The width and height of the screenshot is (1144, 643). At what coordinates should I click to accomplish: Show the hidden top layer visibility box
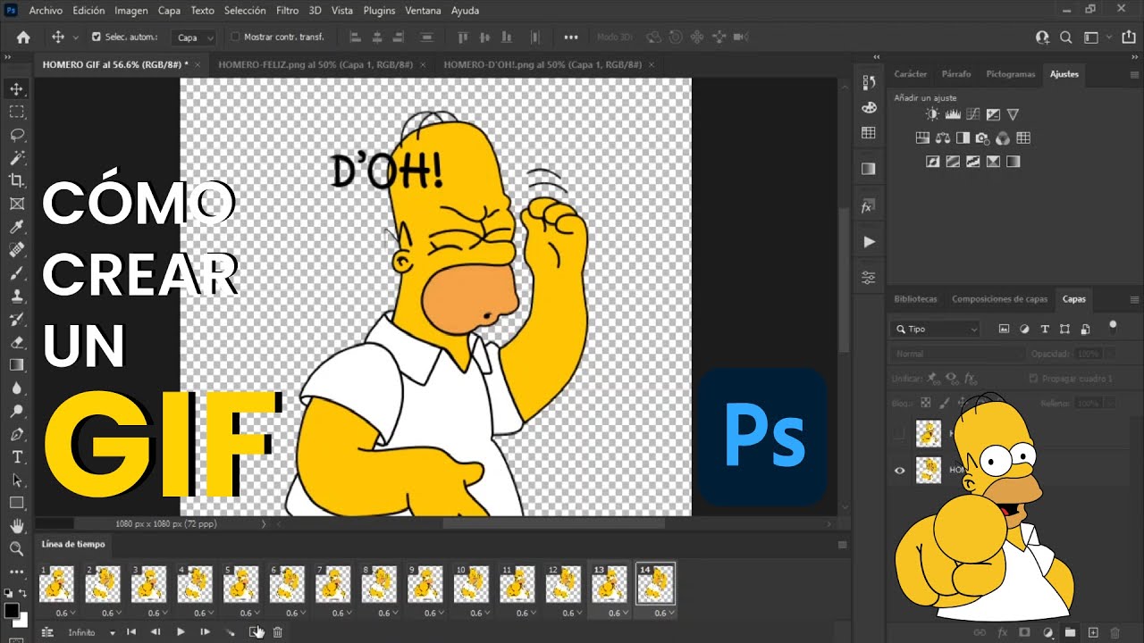coord(900,434)
